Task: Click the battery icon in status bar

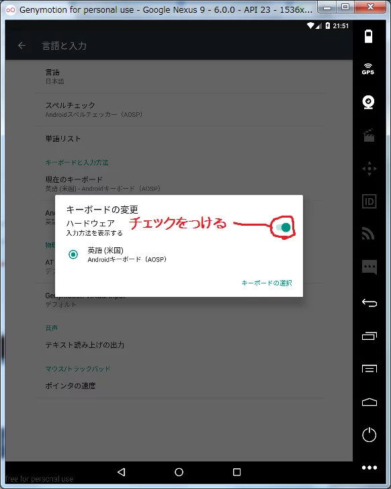Action: pyautogui.click(x=328, y=26)
